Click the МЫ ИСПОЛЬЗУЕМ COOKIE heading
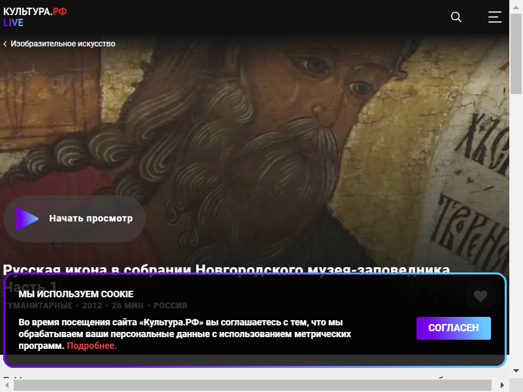This screenshot has height=392, width=523. coord(76,294)
